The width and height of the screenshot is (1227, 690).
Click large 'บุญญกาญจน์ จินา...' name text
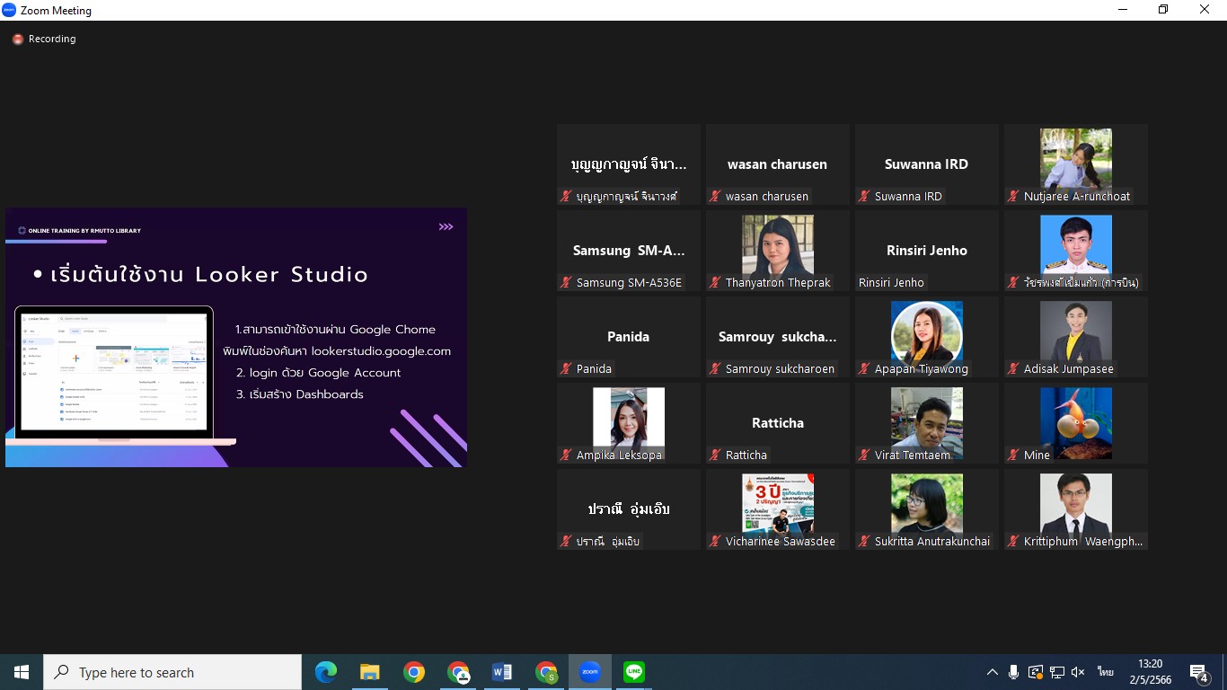629,164
